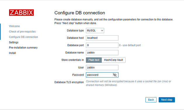Open the Database type dropdown
The image size is (184, 110).
coord(95,31)
